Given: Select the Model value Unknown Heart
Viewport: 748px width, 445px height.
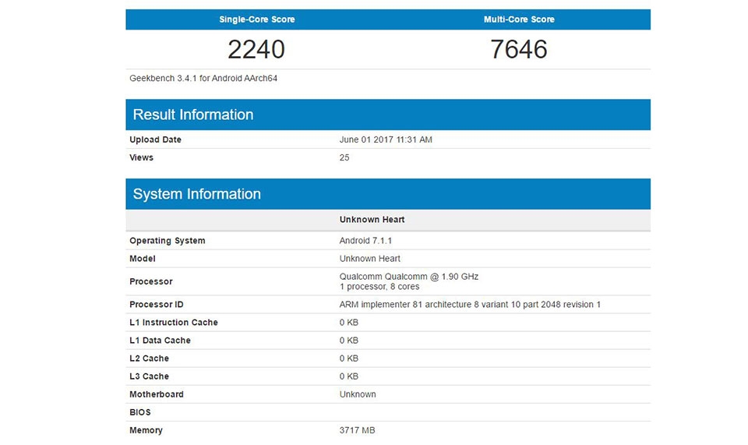Looking at the screenshot, I should pyautogui.click(x=369, y=259).
